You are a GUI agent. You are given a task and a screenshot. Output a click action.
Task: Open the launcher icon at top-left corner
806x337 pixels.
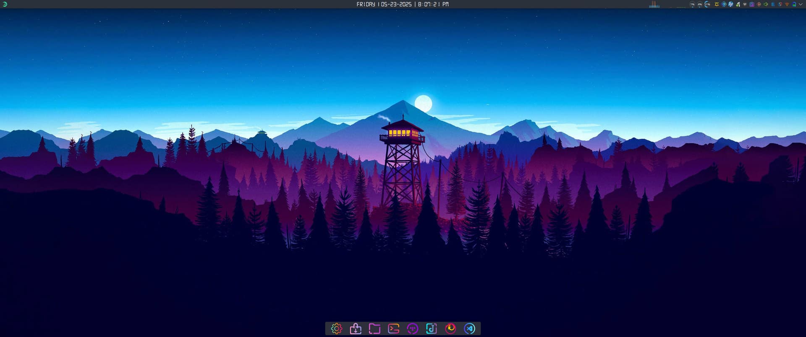5,4
